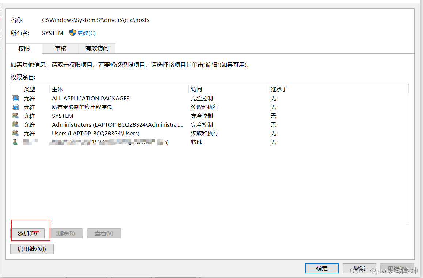Click 特殊 access cell in last row
The height and width of the screenshot is (278, 423).
pos(197,142)
